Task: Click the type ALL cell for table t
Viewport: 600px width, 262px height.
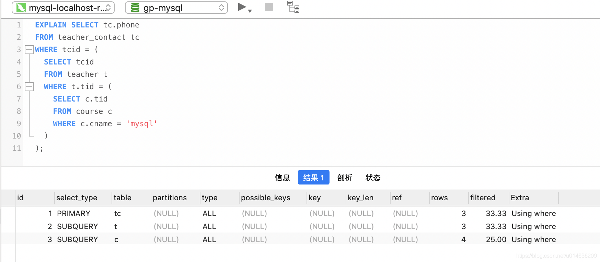Action: tap(209, 227)
